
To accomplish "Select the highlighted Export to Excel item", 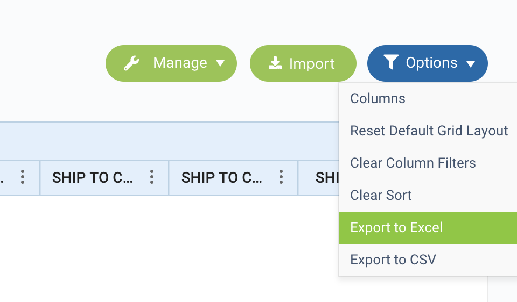I will pyautogui.click(x=428, y=228).
